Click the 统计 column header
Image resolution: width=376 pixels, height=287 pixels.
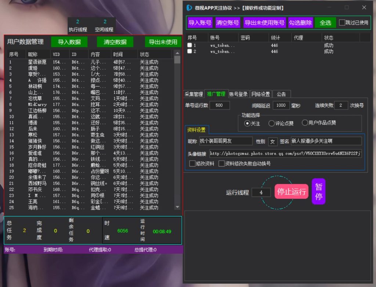coord(280,38)
